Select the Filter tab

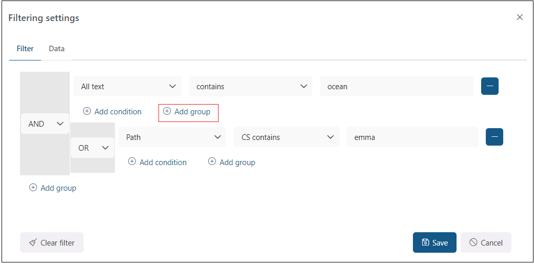25,49
